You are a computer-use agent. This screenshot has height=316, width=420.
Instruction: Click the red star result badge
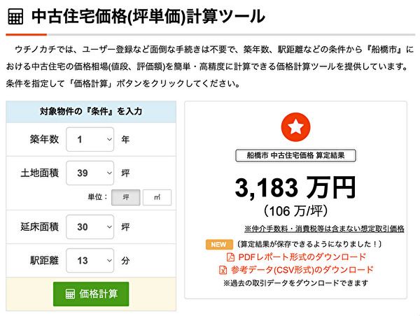[295, 127]
